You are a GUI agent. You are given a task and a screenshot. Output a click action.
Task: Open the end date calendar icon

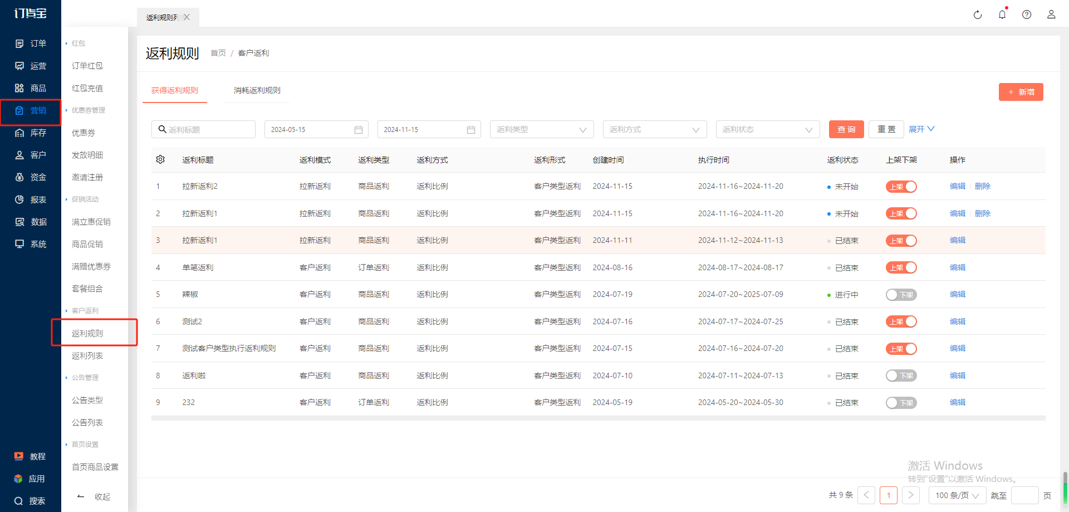471,130
